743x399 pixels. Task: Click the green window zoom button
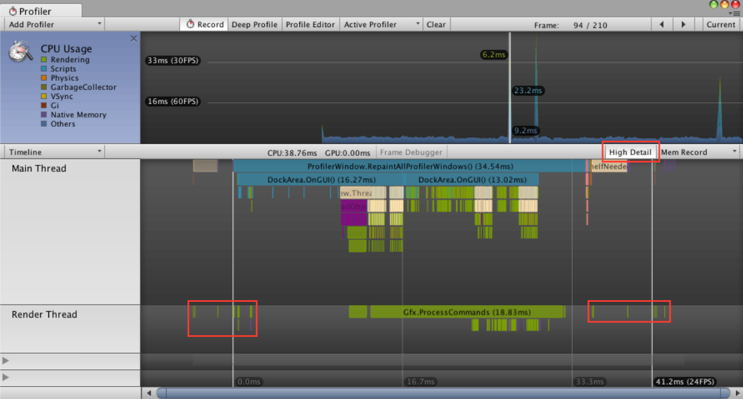(713, 5)
